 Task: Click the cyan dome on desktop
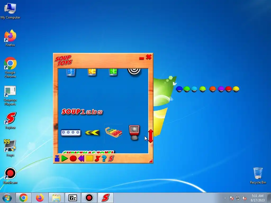194,89
